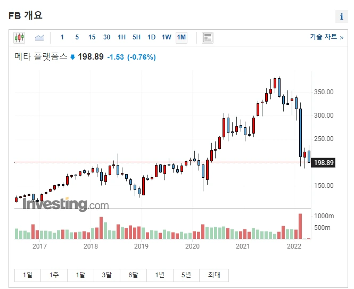Screen dimensions: 354x289
Task: Click the 300.00 price axis label
Action: pos(324,115)
